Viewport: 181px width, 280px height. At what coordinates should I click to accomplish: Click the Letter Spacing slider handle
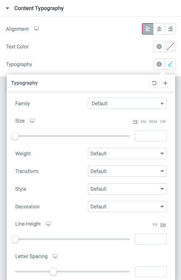53,272
